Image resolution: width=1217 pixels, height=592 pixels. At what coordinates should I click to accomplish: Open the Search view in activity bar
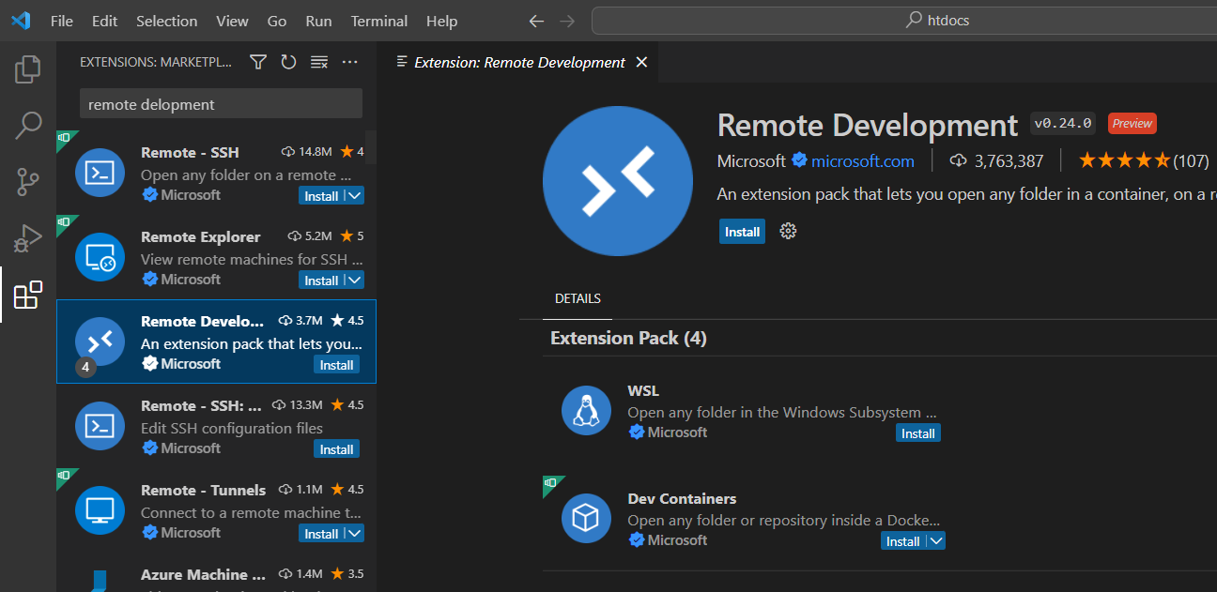point(28,125)
